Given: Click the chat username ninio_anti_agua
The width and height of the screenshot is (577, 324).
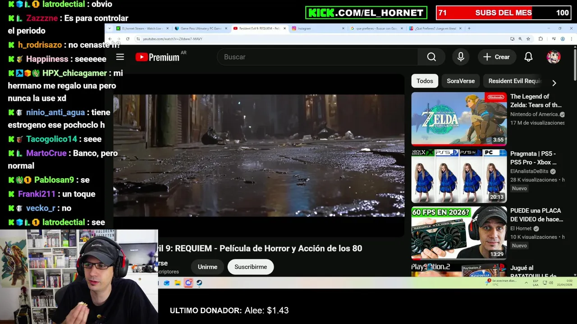Looking at the screenshot, I should pyautogui.click(x=55, y=112).
